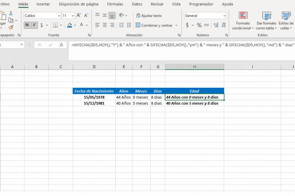Click the Cut scissors icon

pyautogui.click(x=11, y=13)
